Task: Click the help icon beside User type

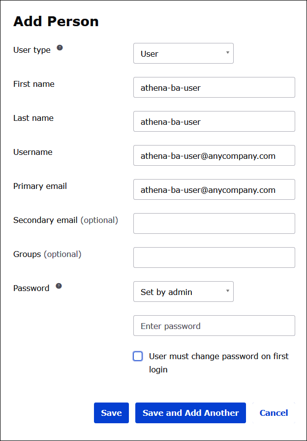Action: 59,47
